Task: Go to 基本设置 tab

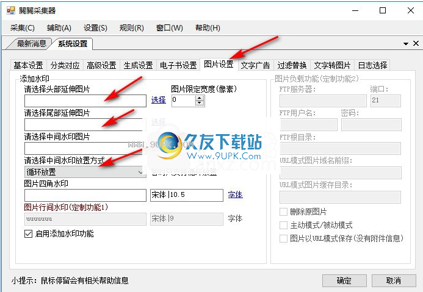Action: (28, 65)
